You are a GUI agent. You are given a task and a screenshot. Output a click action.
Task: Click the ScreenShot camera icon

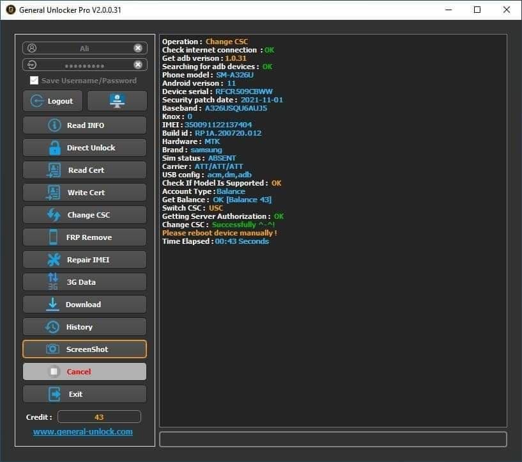pyautogui.click(x=52, y=349)
